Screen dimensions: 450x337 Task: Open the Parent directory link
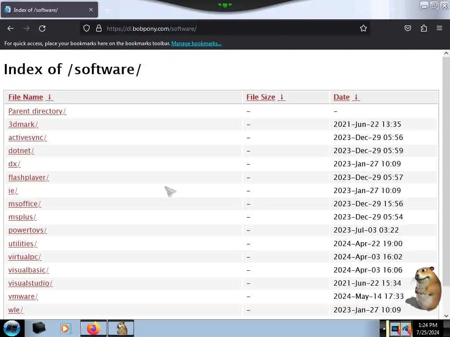coord(37,111)
